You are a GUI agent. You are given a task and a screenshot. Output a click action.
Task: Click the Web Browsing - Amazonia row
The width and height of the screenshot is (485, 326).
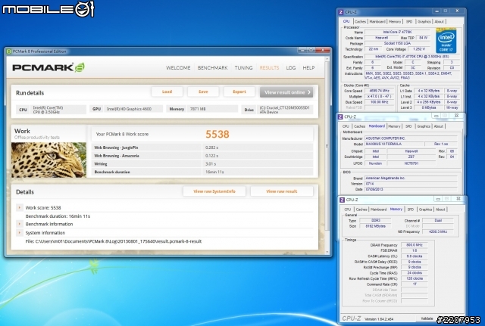[x=202, y=156]
